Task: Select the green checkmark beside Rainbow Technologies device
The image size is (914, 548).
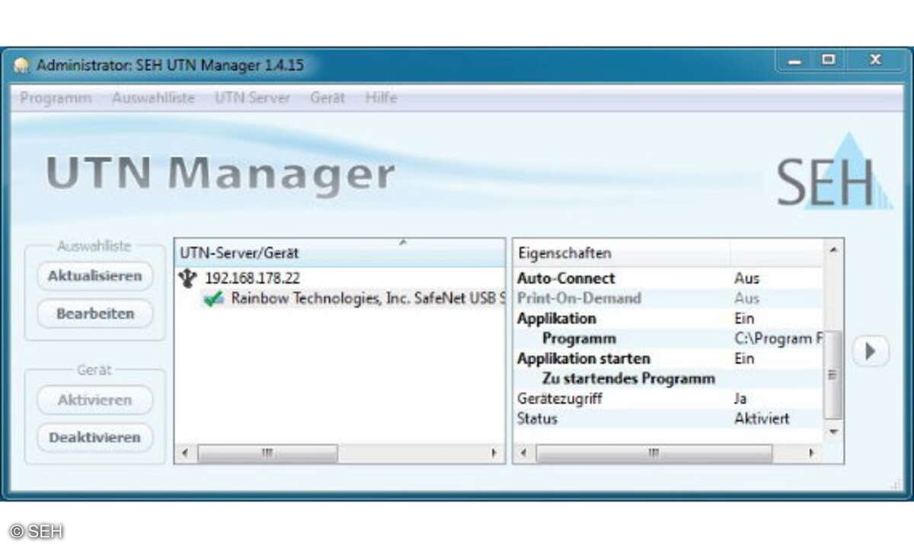Action: pos(216,298)
